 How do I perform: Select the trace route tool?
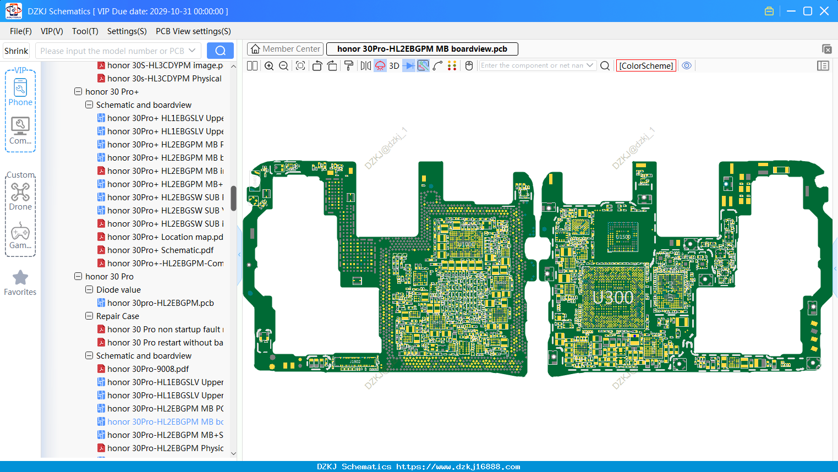pyautogui.click(x=437, y=66)
